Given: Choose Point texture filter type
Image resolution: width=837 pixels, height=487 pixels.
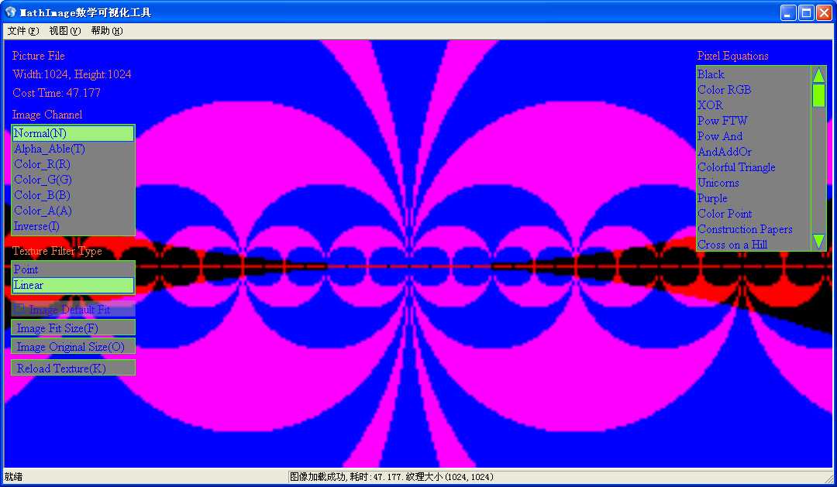Looking at the screenshot, I should point(73,269).
